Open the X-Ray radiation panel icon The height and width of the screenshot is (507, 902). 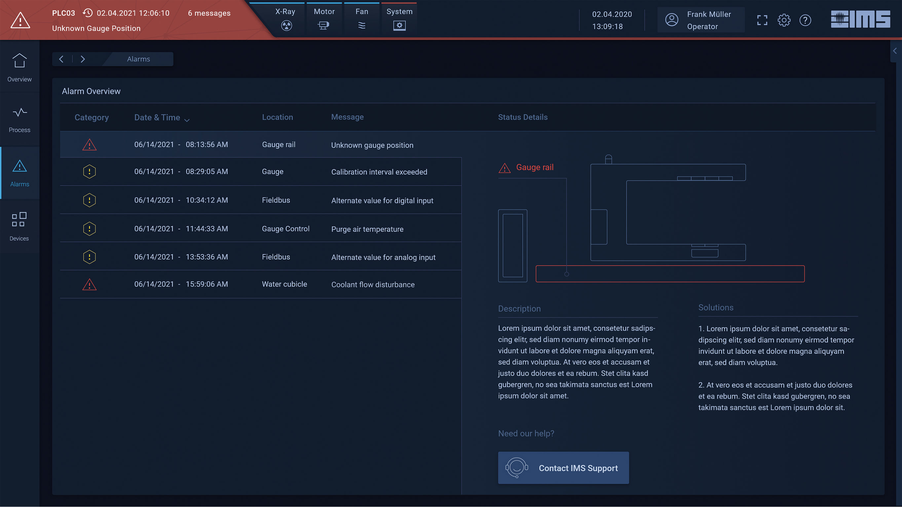click(286, 25)
